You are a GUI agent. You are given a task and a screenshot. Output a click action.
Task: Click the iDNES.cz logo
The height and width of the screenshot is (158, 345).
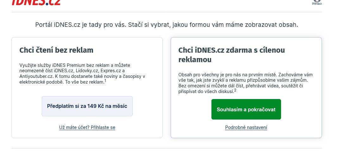[36, 2]
